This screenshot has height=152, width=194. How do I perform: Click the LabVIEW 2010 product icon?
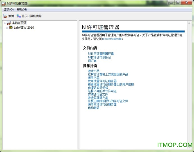point(11,27)
